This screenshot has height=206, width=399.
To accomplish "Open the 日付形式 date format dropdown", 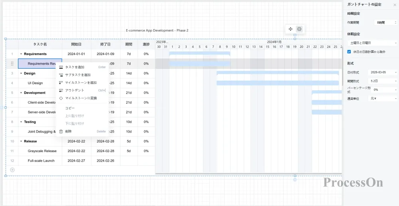I will point(382,73).
